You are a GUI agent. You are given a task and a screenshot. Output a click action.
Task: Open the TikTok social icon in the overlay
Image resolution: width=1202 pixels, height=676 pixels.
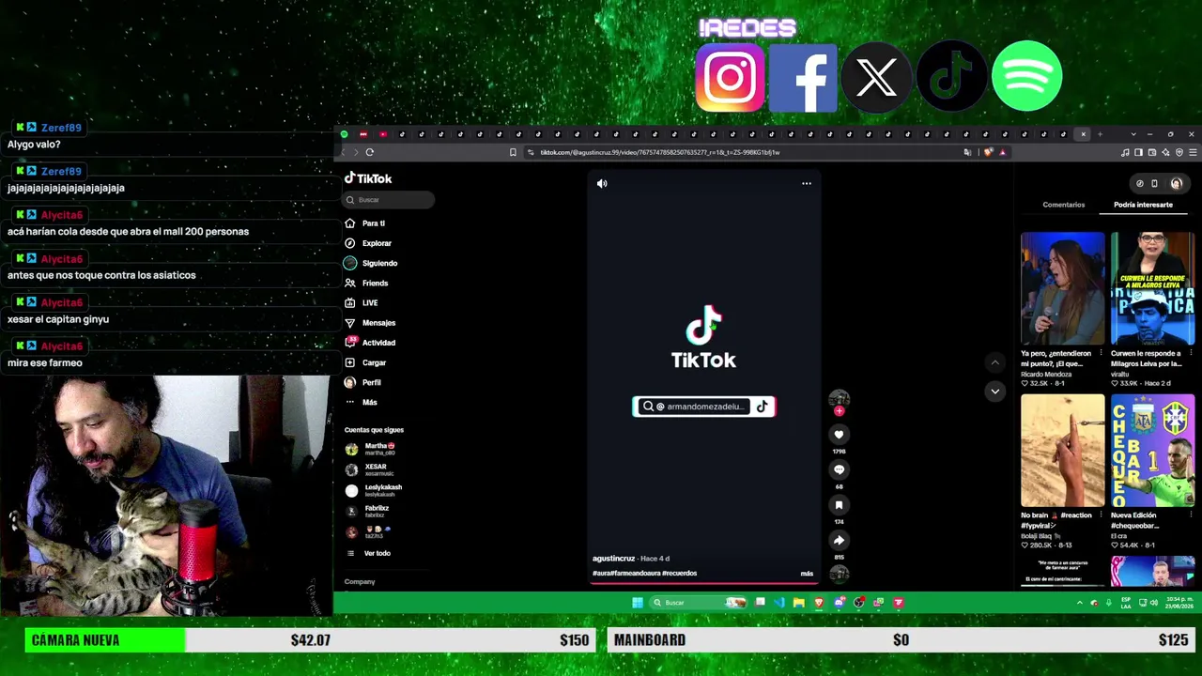951,77
